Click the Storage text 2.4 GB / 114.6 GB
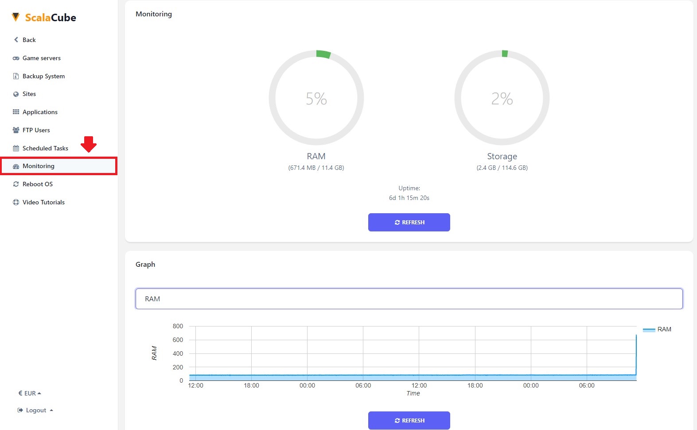This screenshot has width=697, height=430. coord(502,168)
